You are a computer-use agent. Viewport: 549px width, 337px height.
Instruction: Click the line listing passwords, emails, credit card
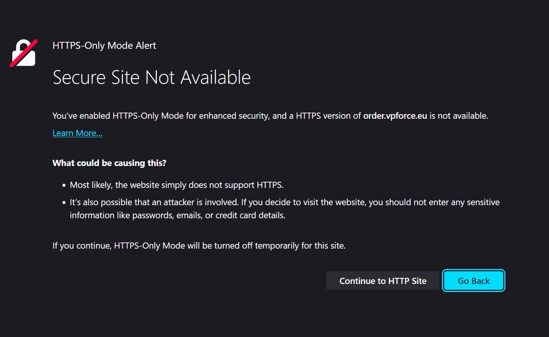178,215
